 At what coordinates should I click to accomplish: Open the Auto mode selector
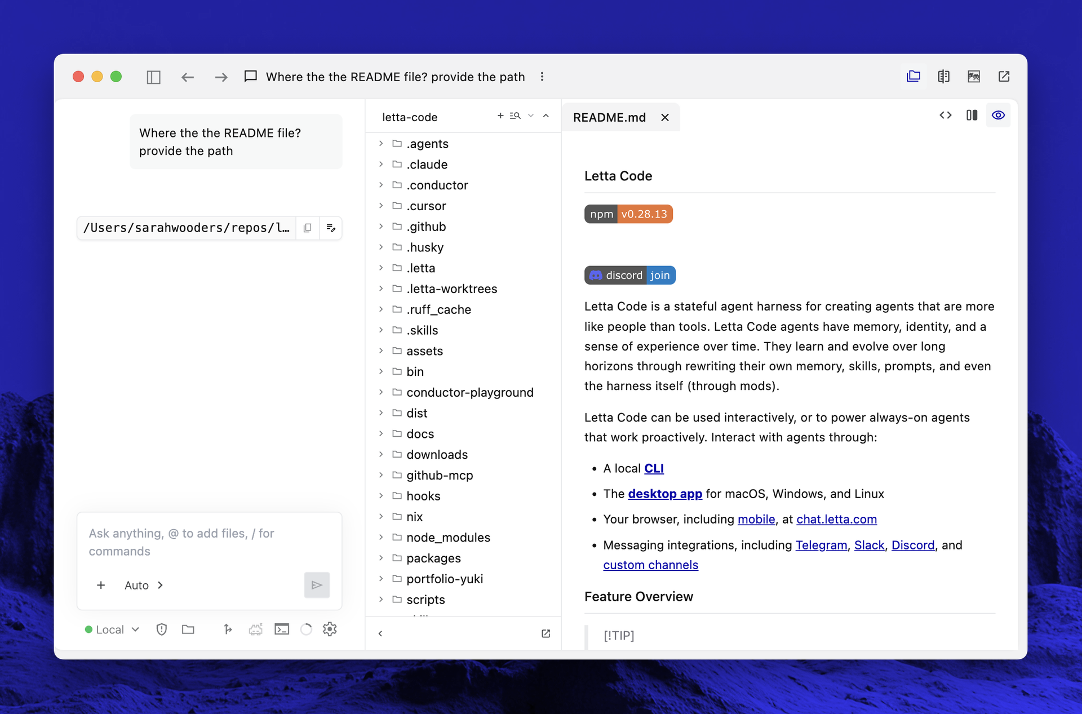[x=144, y=585]
